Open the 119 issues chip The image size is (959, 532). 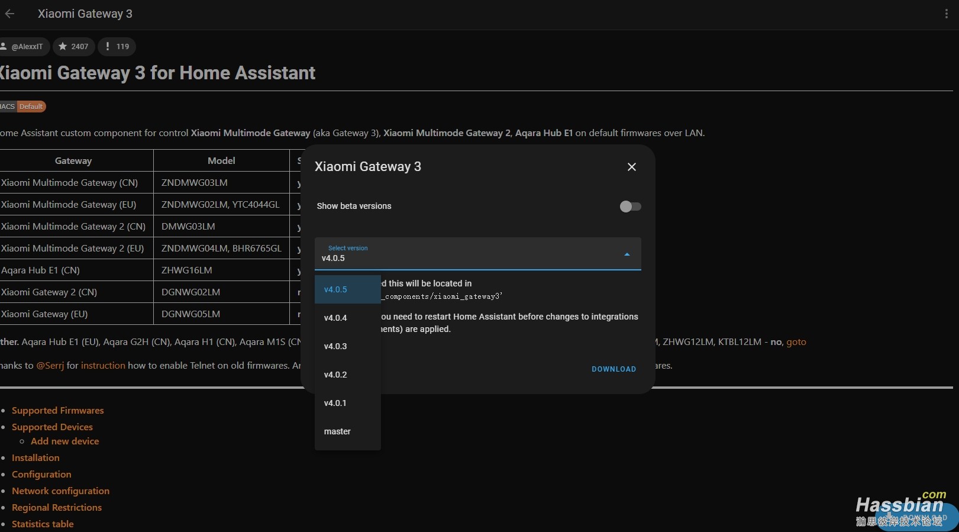(x=117, y=46)
